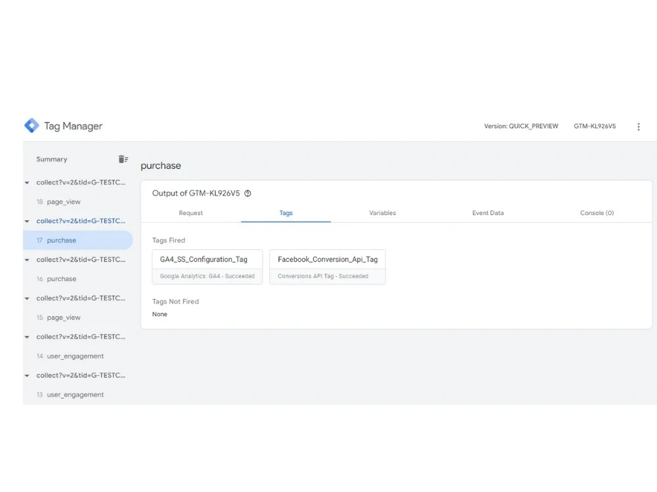657x492 pixels.
Task: Open the Facebook_Conversion_Api_Tag card
Action: click(327, 267)
